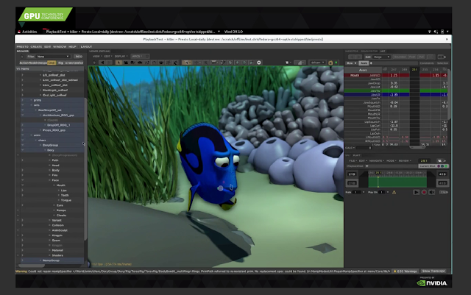Toggle visibility on the Shaders row

coord(18,255)
